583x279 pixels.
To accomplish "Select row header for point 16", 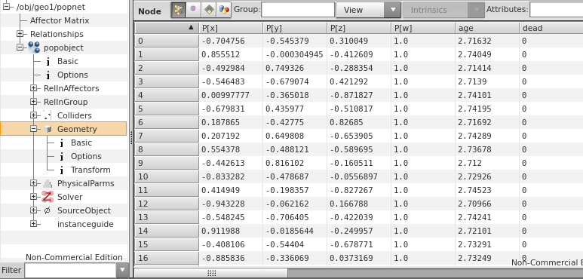I will [167, 258].
